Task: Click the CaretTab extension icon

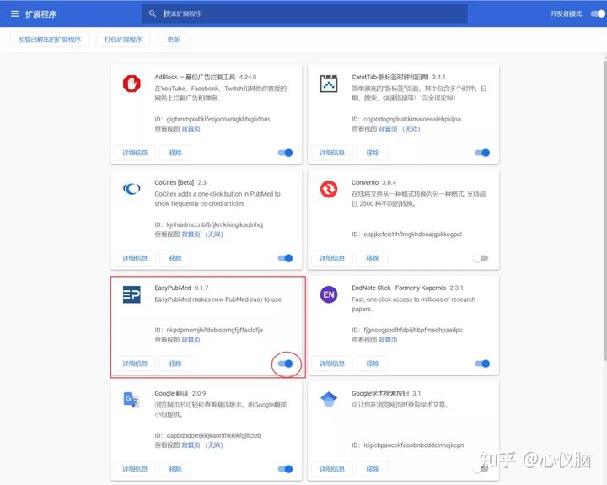Action: [329, 84]
